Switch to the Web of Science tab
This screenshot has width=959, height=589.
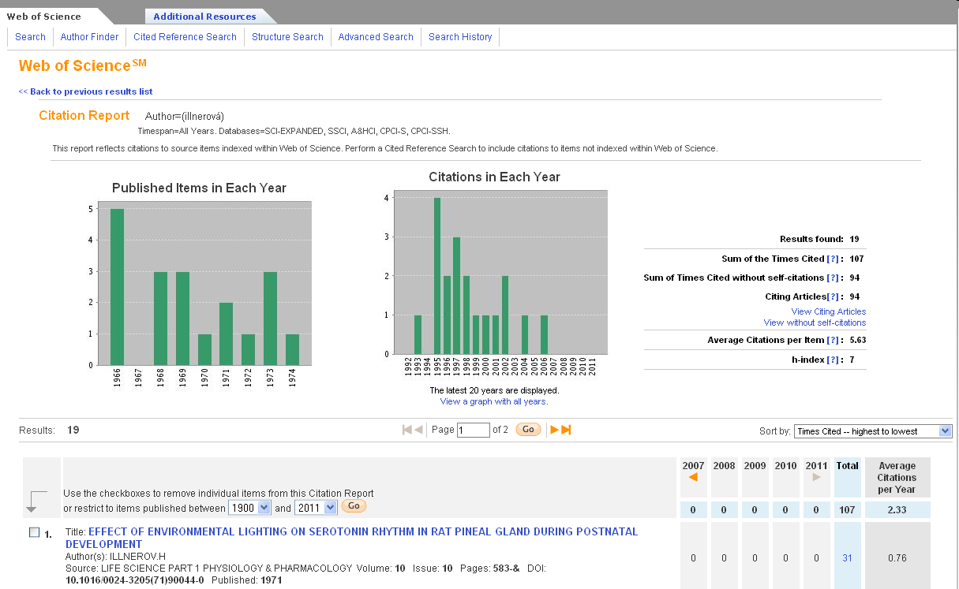[x=44, y=17]
